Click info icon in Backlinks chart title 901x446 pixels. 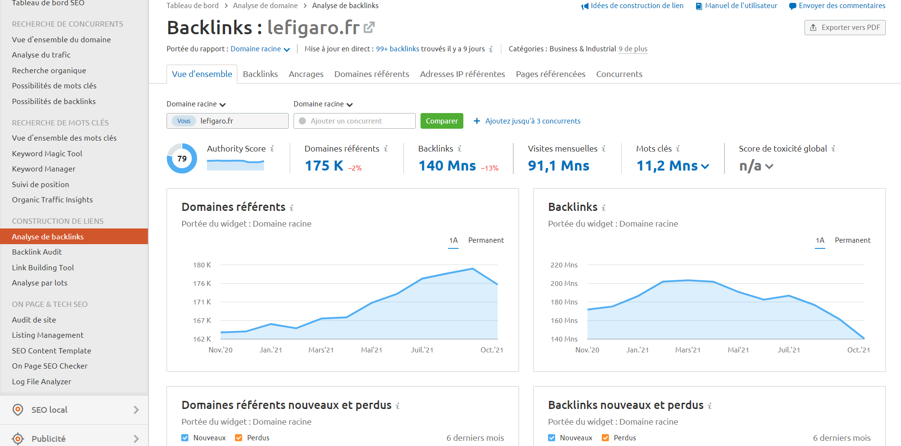[x=604, y=208]
